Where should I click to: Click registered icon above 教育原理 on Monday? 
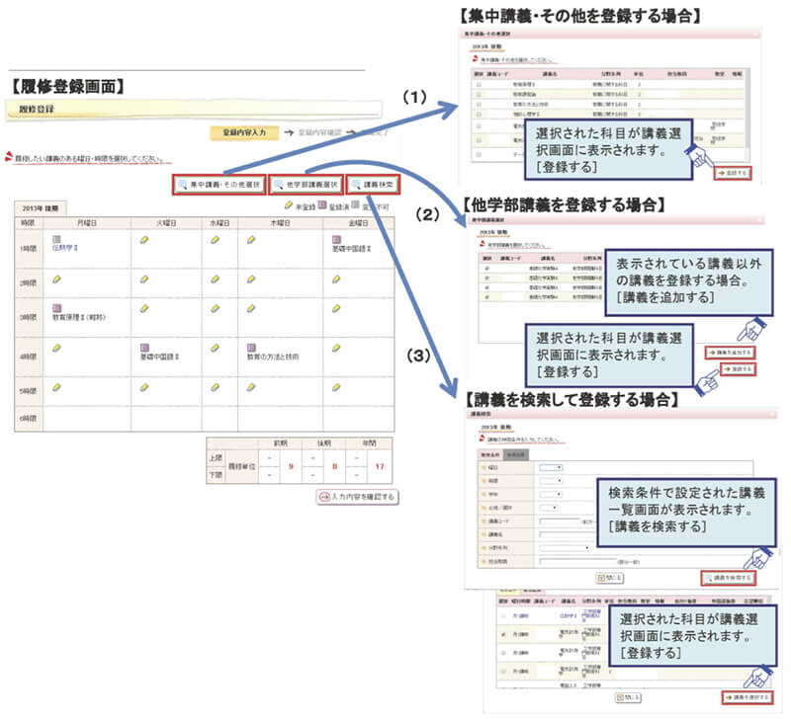(57, 308)
